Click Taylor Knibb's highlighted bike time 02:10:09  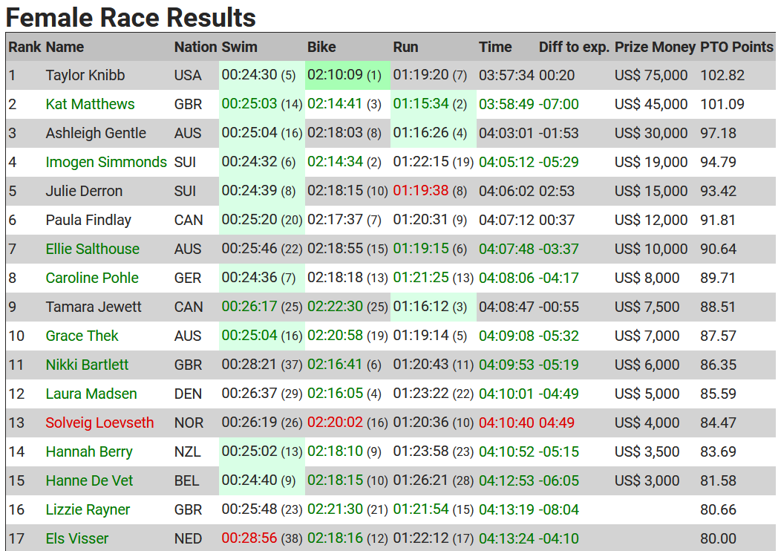(335, 75)
